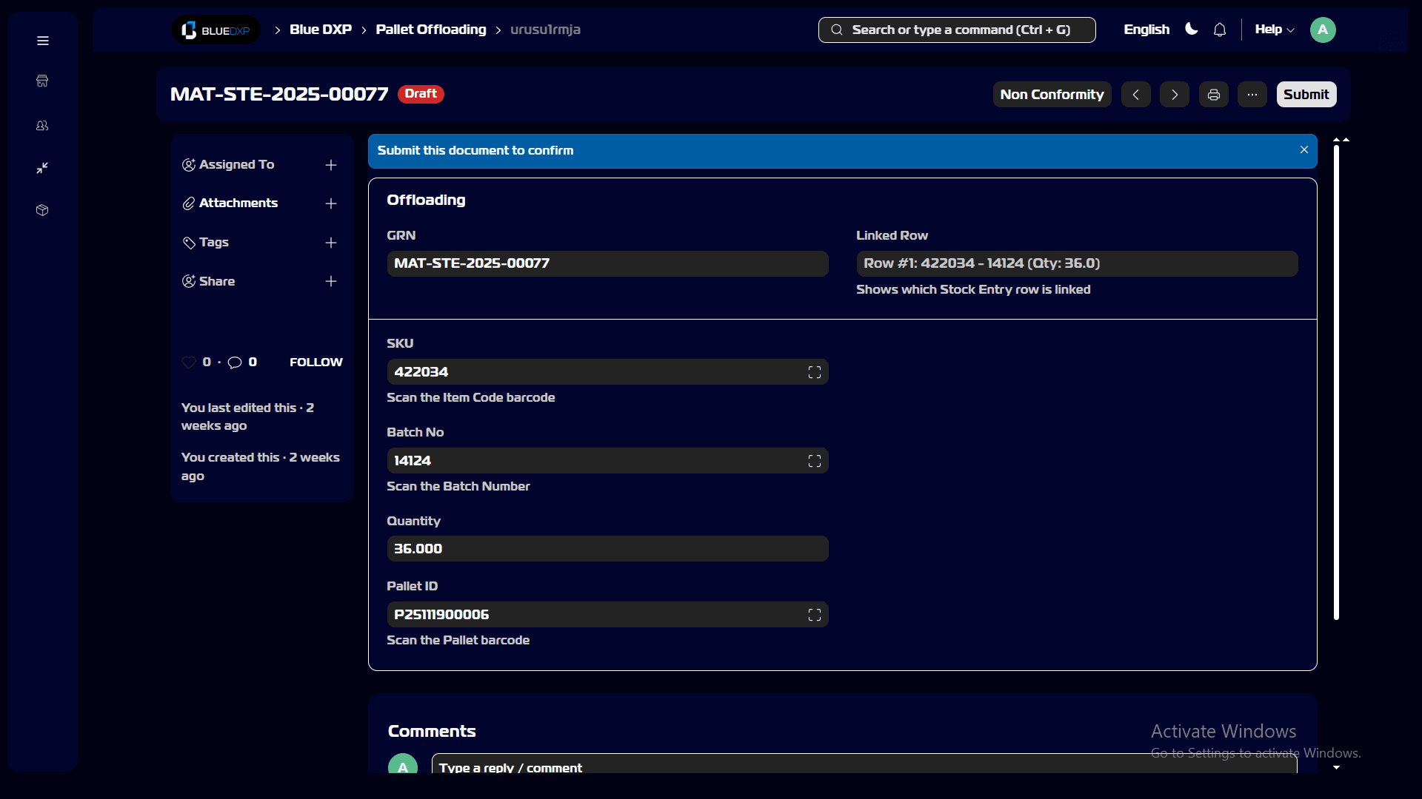Expand the Attachments section
Screen dimensions: 1422x799
[330, 203]
